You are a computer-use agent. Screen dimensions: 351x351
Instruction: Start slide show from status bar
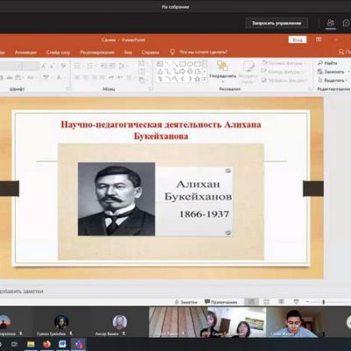coord(296,302)
